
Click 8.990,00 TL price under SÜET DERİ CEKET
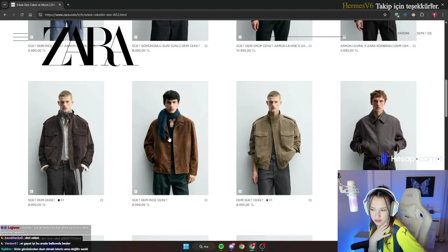point(37,205)
